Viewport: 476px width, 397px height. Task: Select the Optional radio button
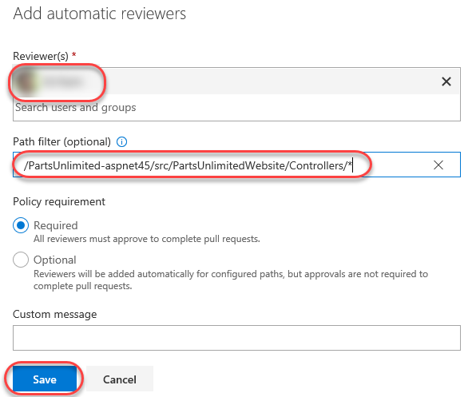coord(21,260)
